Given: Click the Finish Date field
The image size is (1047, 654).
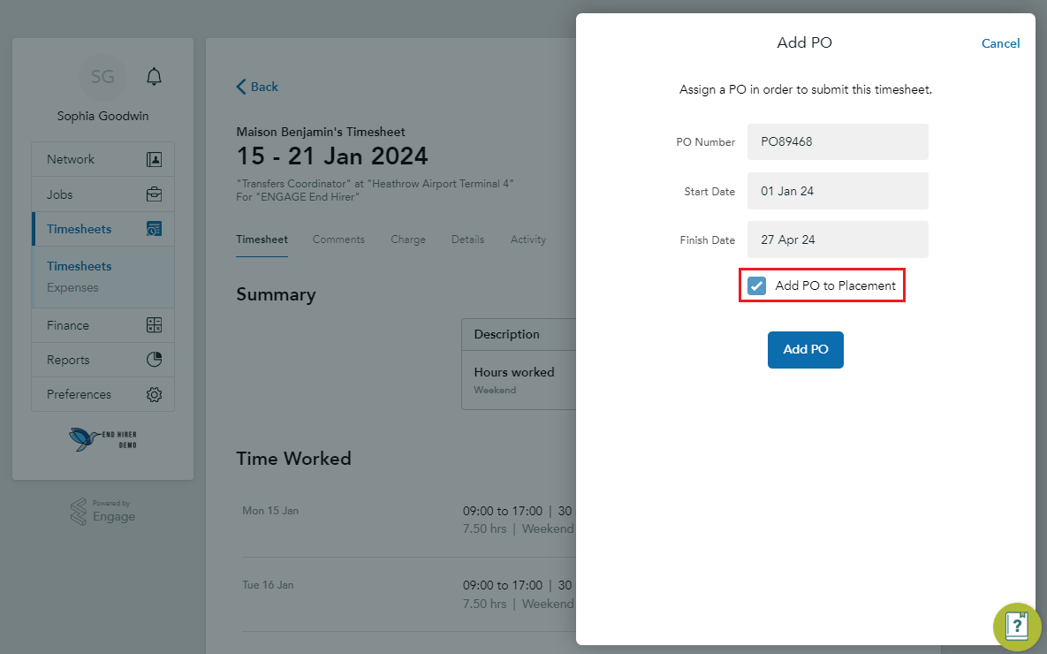Looking at the screenshot, I should 838,240.
